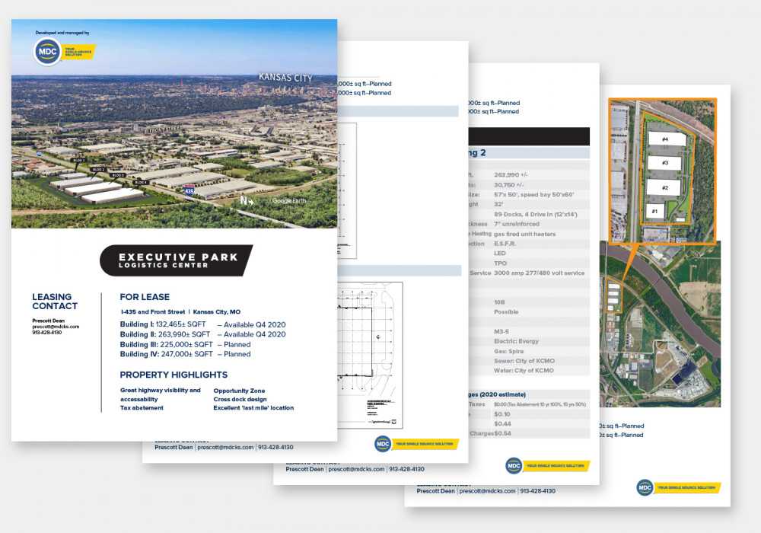Viewport: 761px width, 533px height.
Task: Click the 913-428-4130 phone number in the third page footer
Action: [x=406, y=469]
